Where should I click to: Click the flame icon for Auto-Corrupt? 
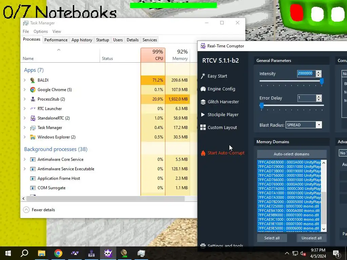point(203,153)
